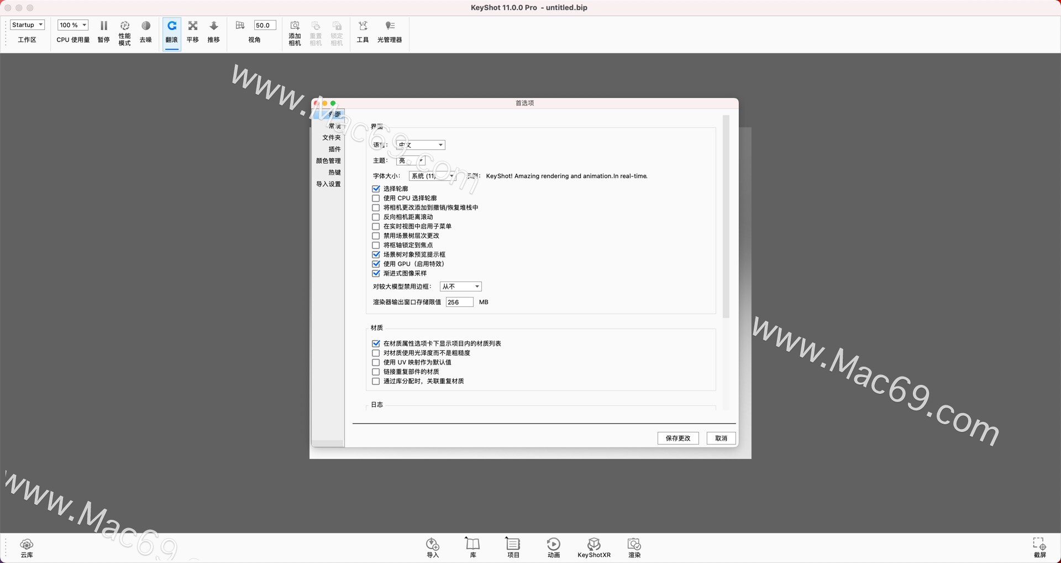Click the 保存更改 button
The image size is (1061, 563).
[x=678, y=438]
